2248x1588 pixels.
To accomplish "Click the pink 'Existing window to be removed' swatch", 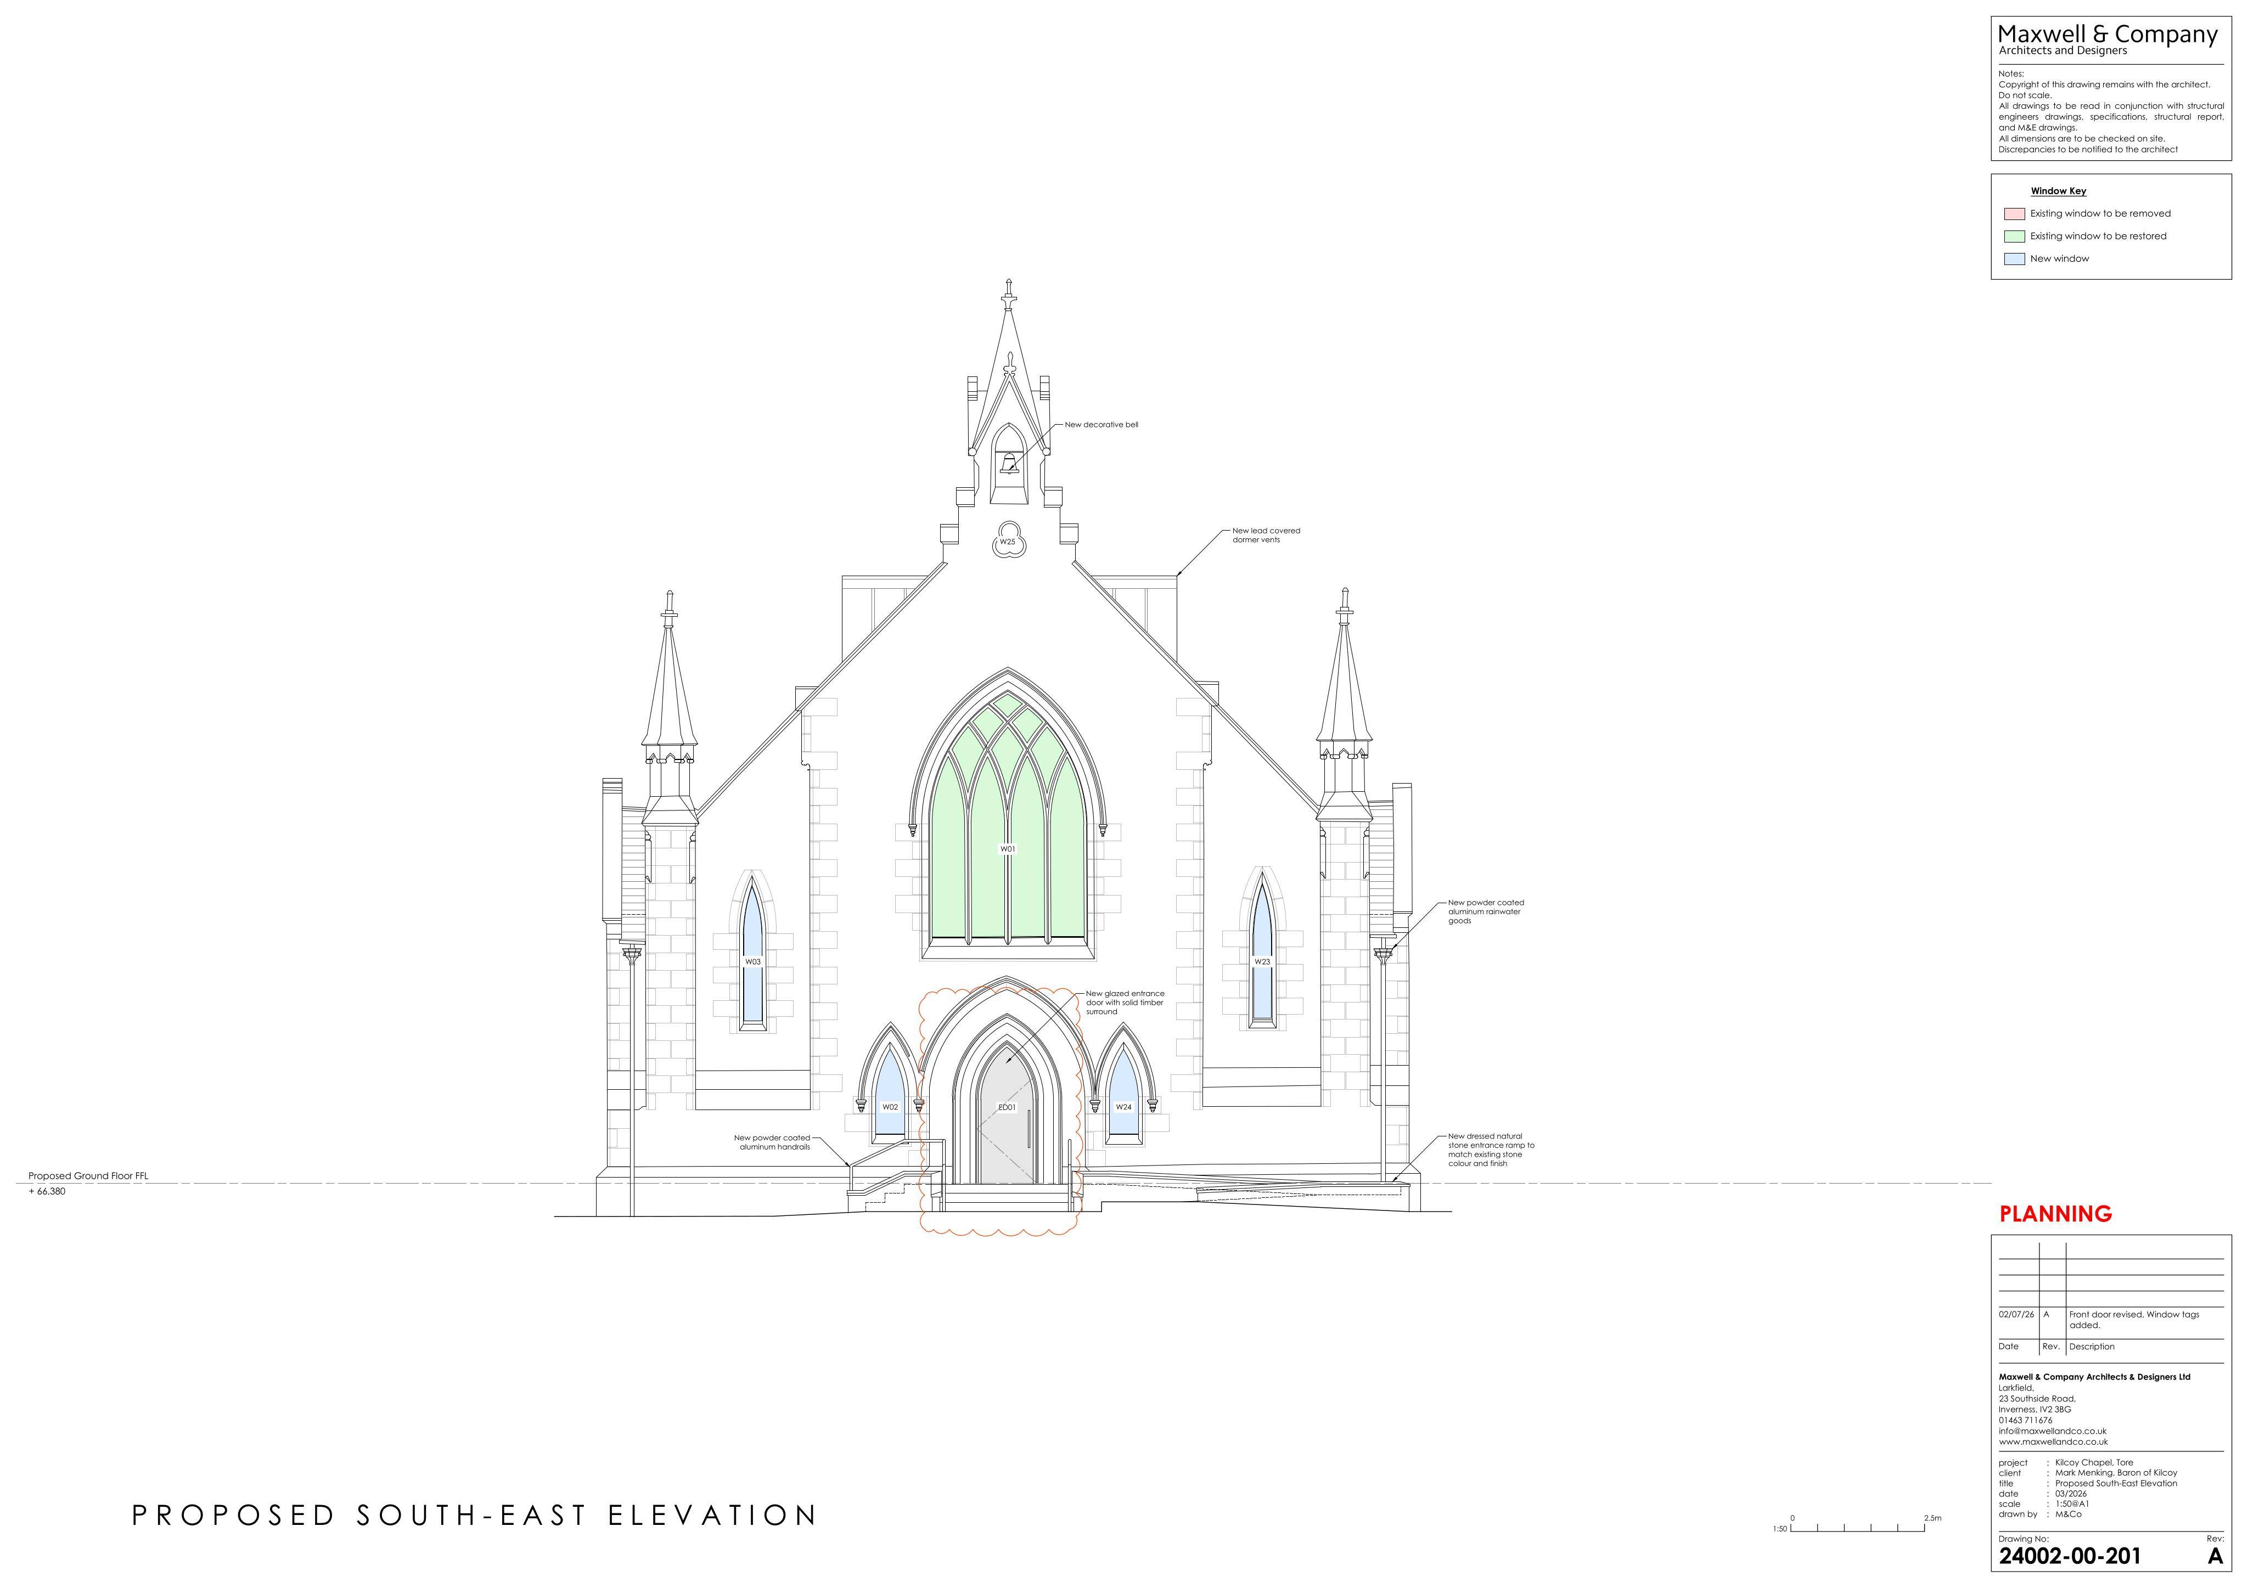I will pos(2014,213).
